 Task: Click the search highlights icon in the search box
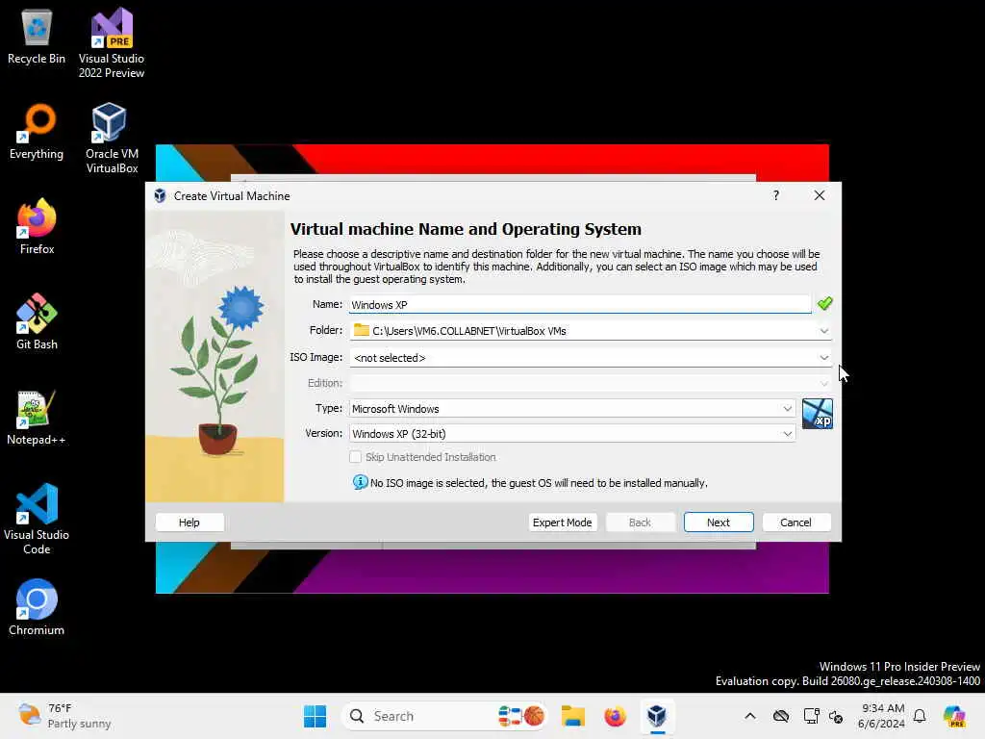point(520,716)
